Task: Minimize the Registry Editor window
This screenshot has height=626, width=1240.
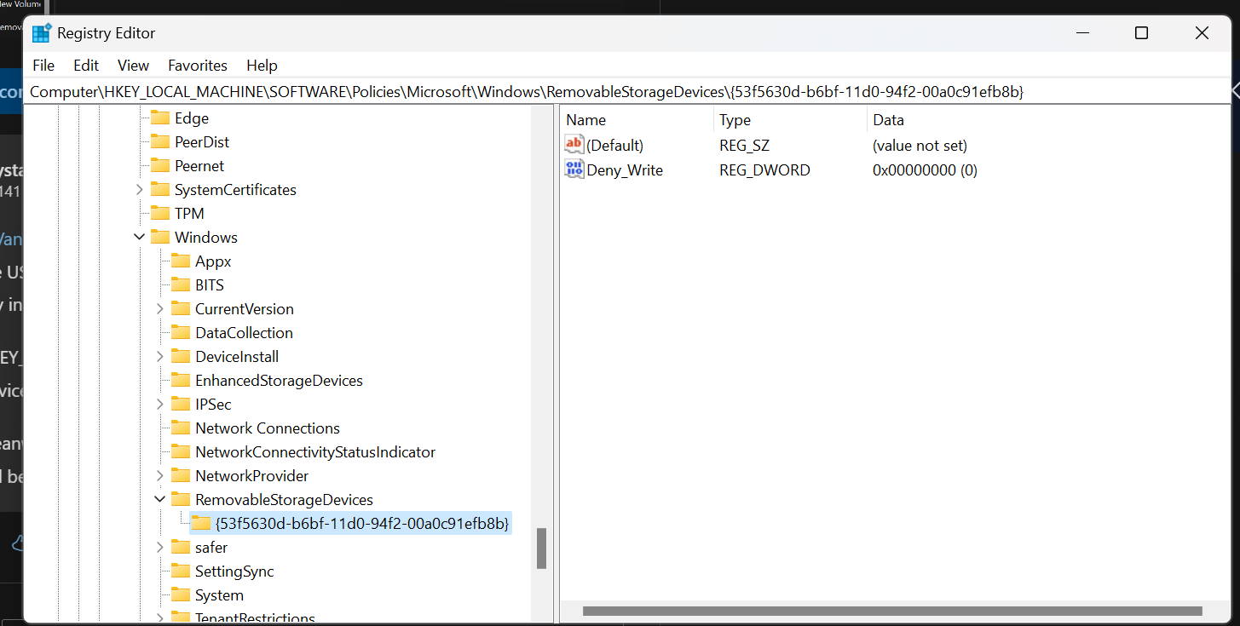Action: point(1082,33)
